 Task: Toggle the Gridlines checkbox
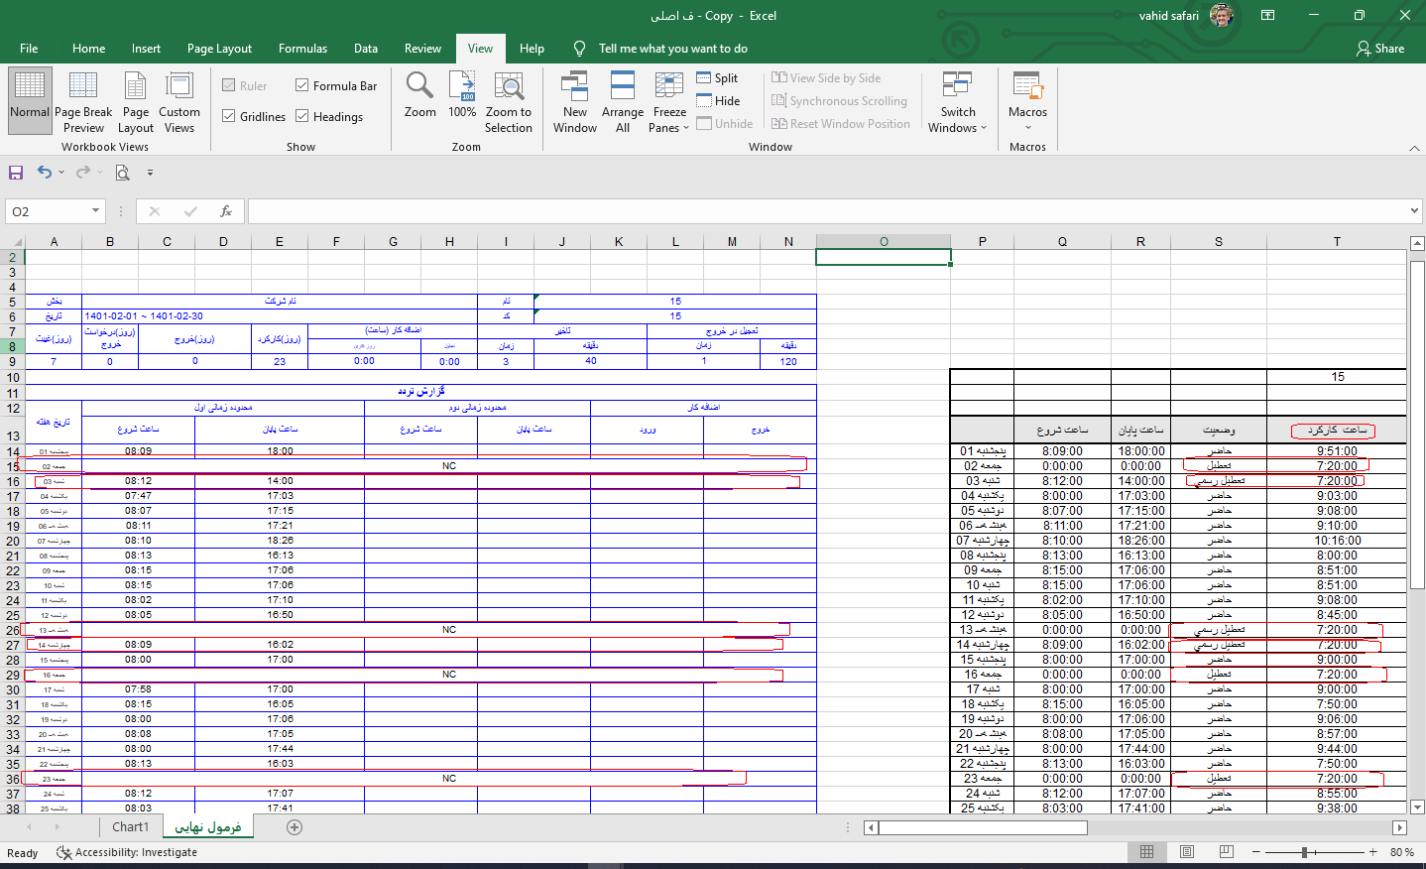pos(229,117)
